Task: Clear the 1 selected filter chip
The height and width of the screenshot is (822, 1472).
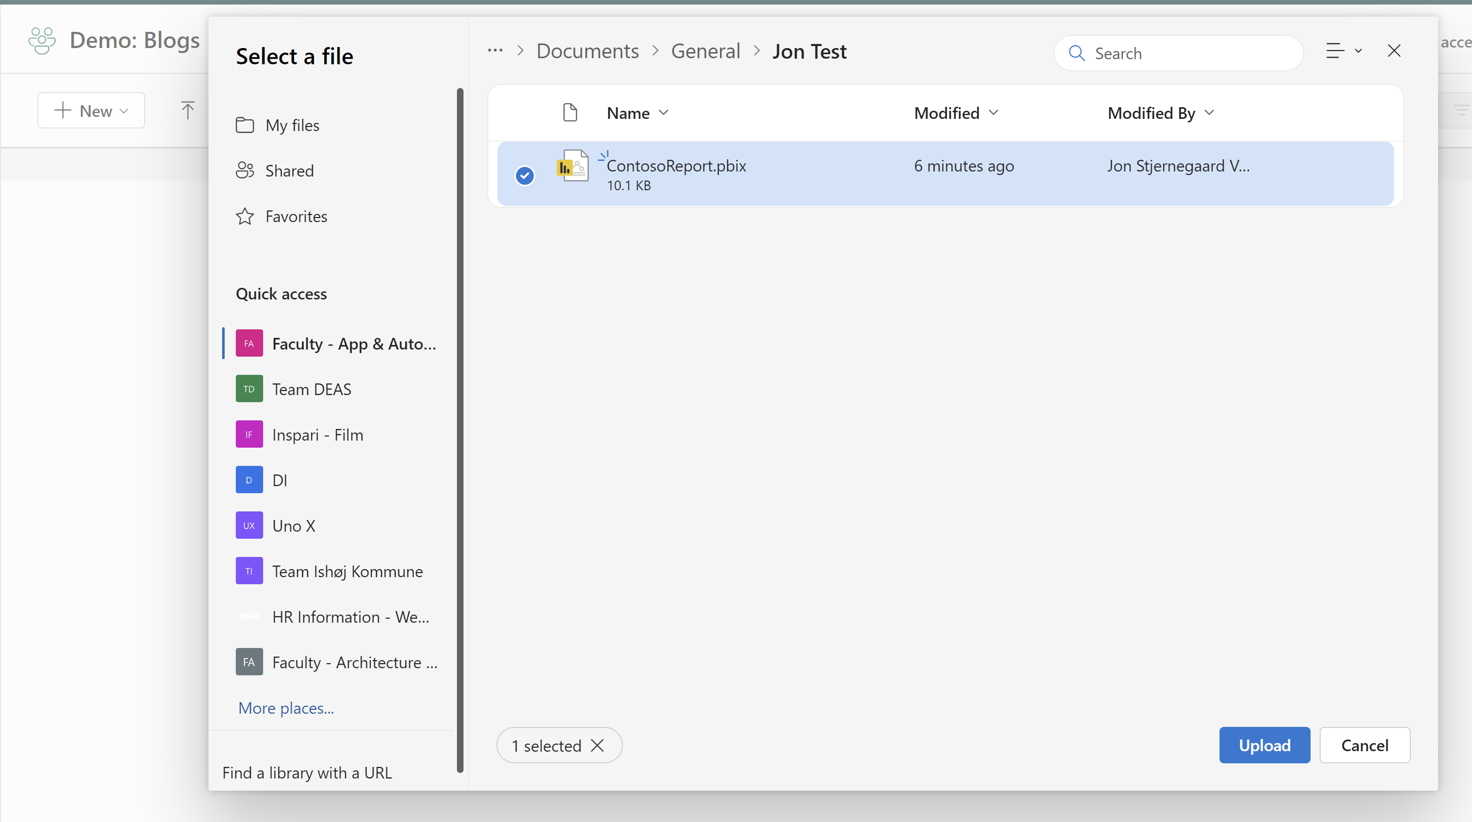Action: (x=597, y=745)
